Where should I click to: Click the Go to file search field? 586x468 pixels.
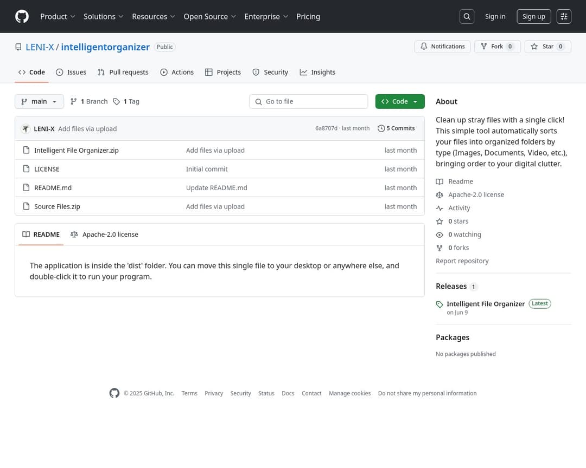click(308, 101)
